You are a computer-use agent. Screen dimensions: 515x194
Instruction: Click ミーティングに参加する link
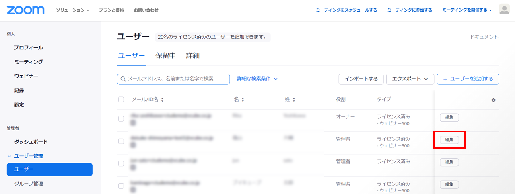point(410,10)
